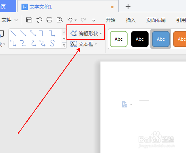Open the 编辑形状 dropdown arrow
The image size is (186, 153).
[x=101, y=33]
